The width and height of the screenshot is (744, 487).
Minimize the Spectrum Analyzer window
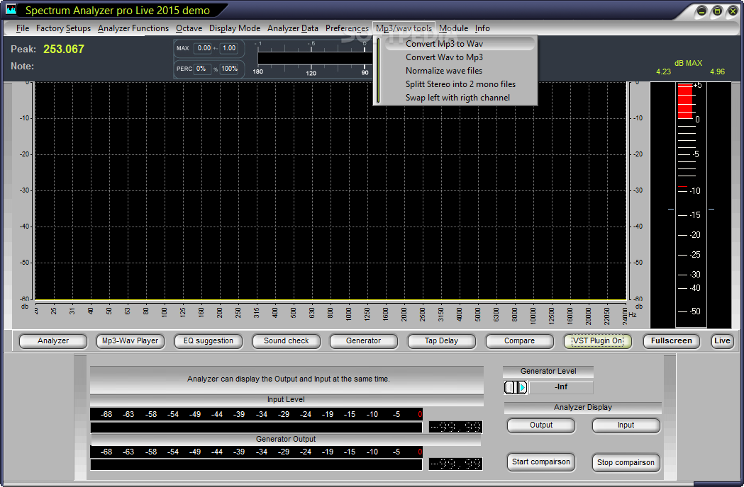(701, 11)
